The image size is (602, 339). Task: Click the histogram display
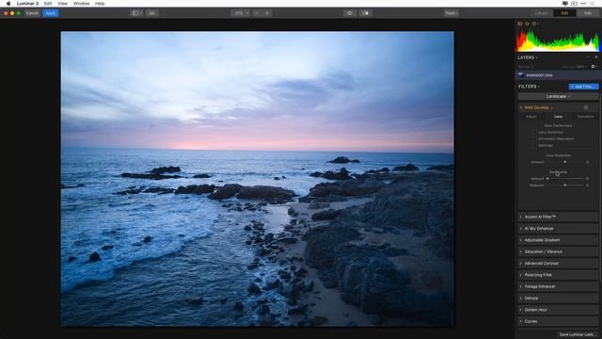tap(557, 40)
